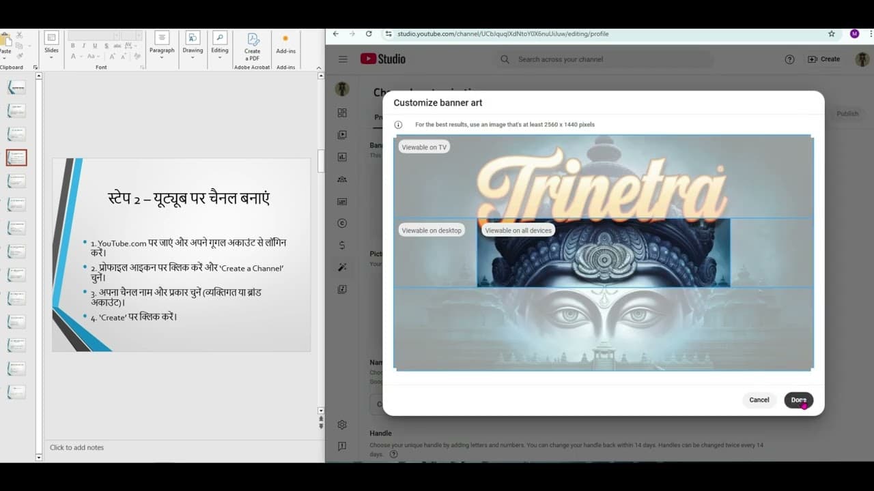The height and width of the screenshot is (491, 874).
Task: Open the Chrome profile avatar M
Action: (x=854, y=33)
